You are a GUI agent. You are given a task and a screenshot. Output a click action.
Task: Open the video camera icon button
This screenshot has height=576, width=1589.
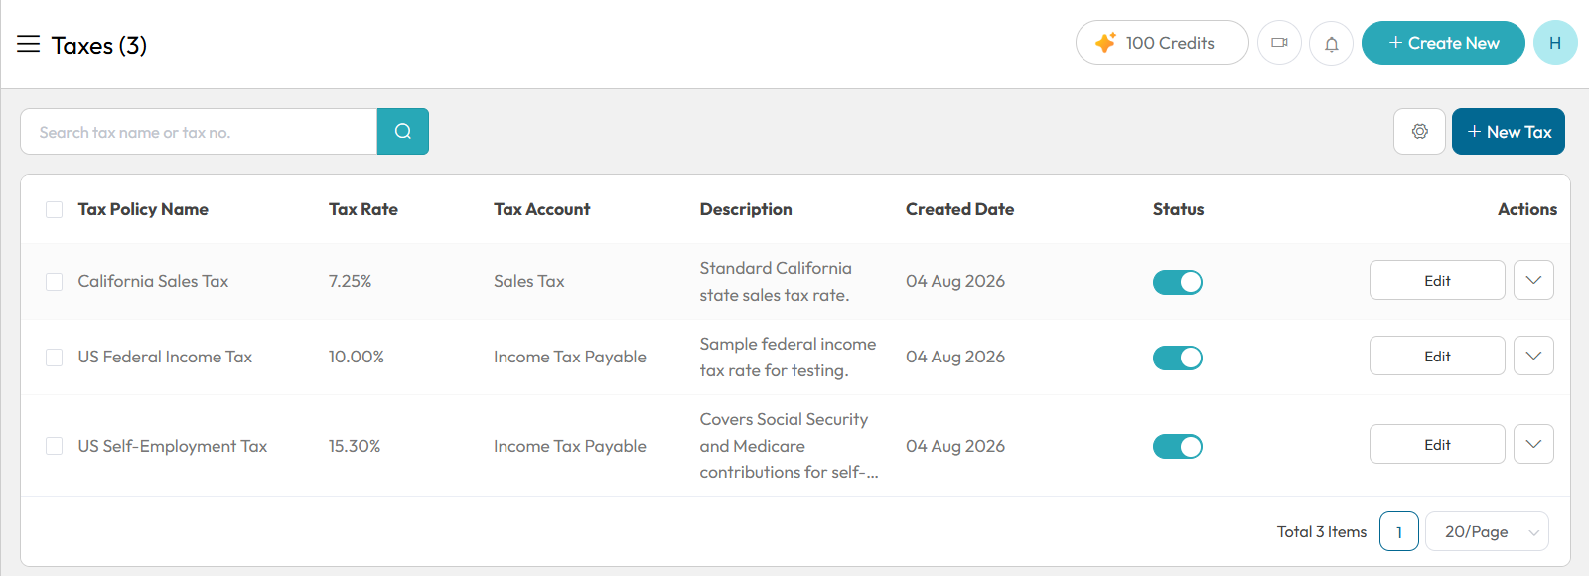(1279, 43)
